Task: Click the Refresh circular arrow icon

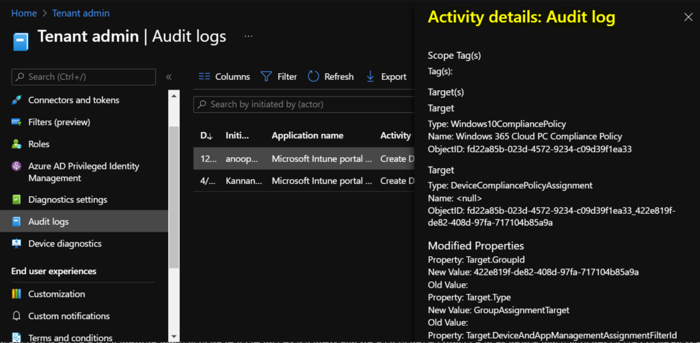Action: [x=313, y=77]
